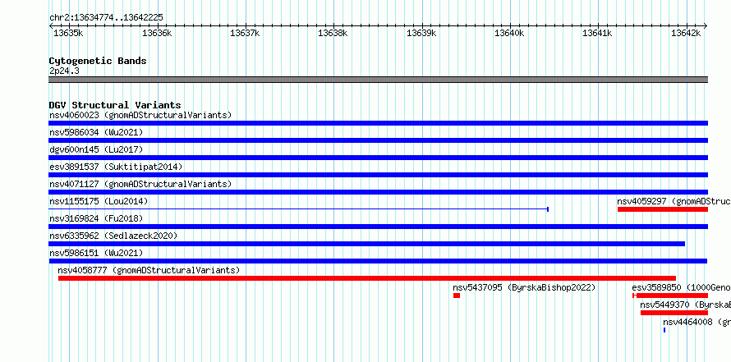The width and height of the screenshot is (731, 362).
Task: Click the red bar under esv3589850
Action: point(670,296)
